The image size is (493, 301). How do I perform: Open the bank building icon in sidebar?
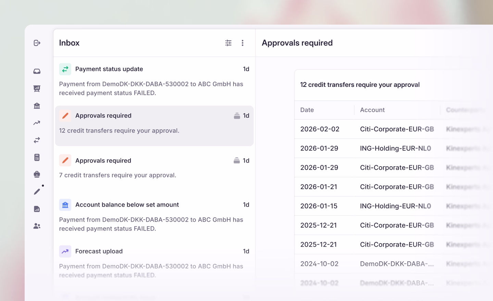click(37, 106)
